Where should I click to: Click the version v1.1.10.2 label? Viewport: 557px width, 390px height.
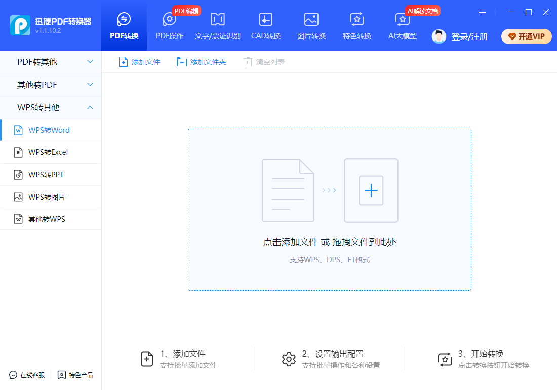48,31
